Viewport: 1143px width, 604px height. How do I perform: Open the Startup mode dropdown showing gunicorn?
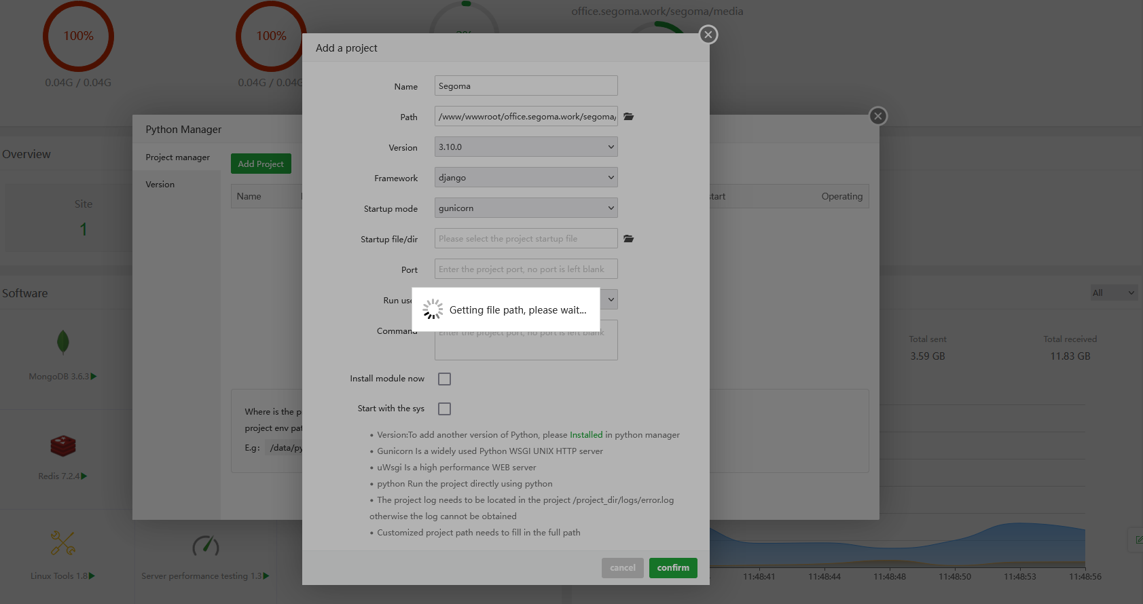pyautogui.click(x=526, y=208)
